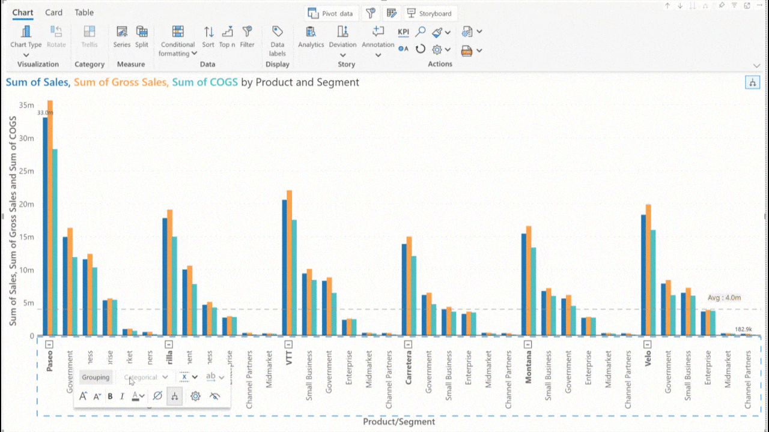The width and height of the screenshot is (769, 432).
Task: Open the Chart Type selector
Action: pos(26,37)
